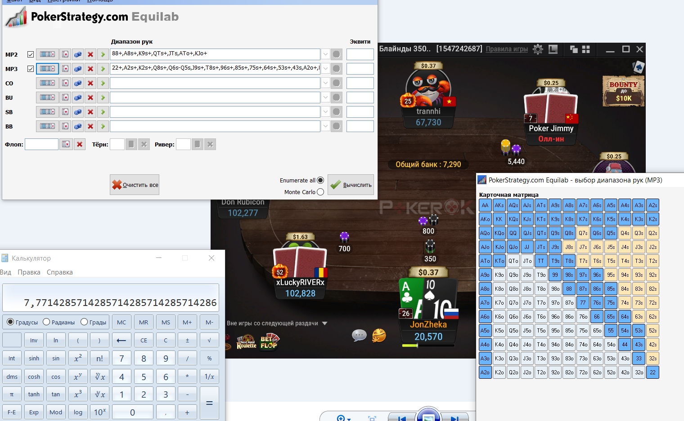This screenshot has width=684, height=421.
Task: Expand MP2 range history dropdown
Action: 325,54
